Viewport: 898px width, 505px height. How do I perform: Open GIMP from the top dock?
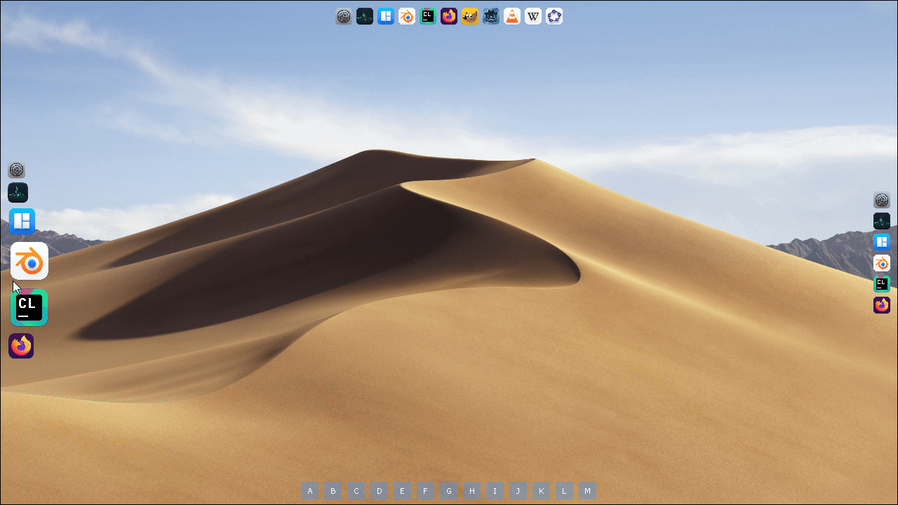pyautogui.click(x=469, y=16)
